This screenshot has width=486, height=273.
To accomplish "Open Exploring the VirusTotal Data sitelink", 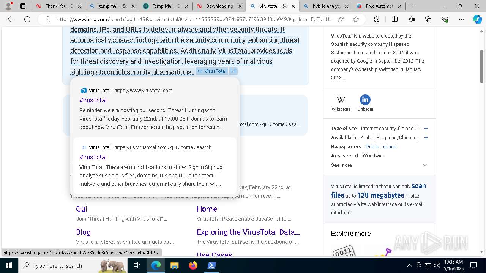I will pyautogui.click(x=248, y=232).
